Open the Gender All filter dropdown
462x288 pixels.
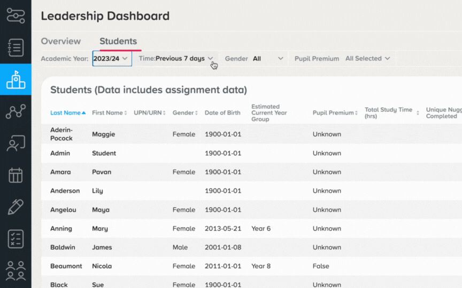tap(267, 59)
